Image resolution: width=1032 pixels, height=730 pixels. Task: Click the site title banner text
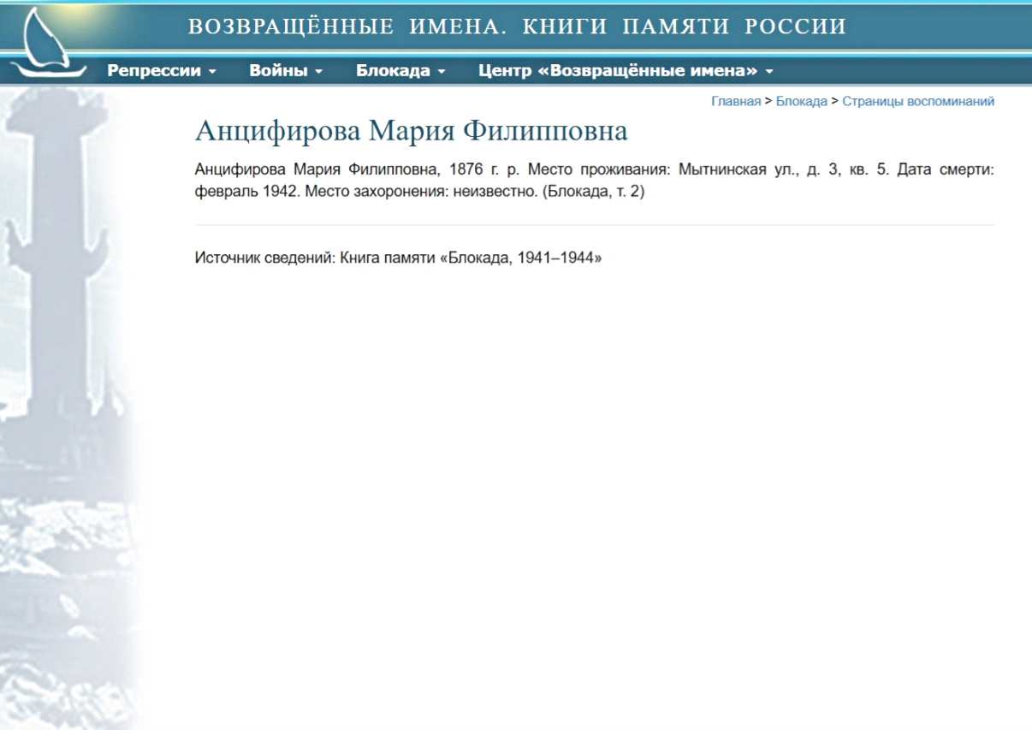point(517,27)
